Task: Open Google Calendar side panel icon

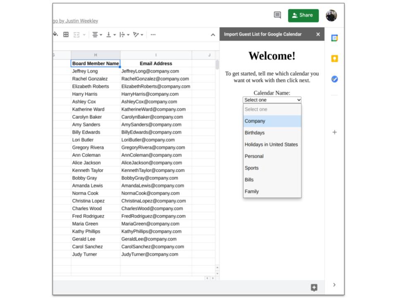Action: click(335, 38)
